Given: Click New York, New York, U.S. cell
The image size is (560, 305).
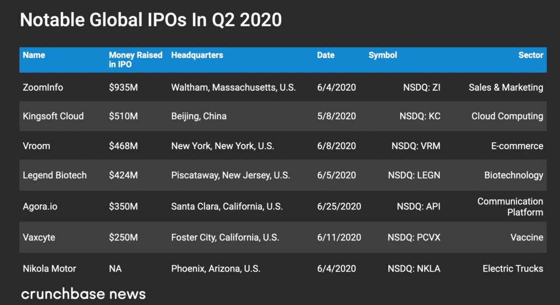Looking at the screenshot, I should pyautogui.click(x=223, y=146).
